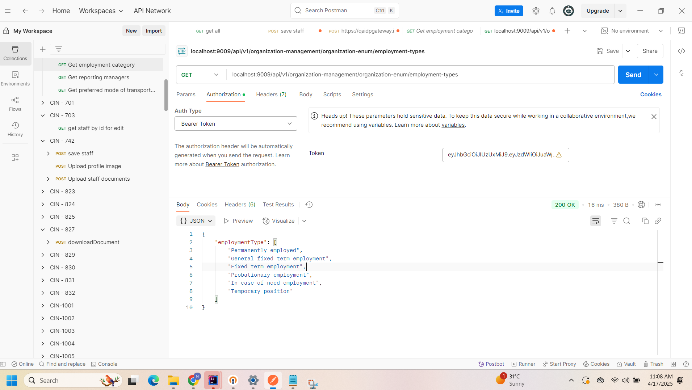Create new collection with plus icon
692x390 pixels.
tap(43, 49)
